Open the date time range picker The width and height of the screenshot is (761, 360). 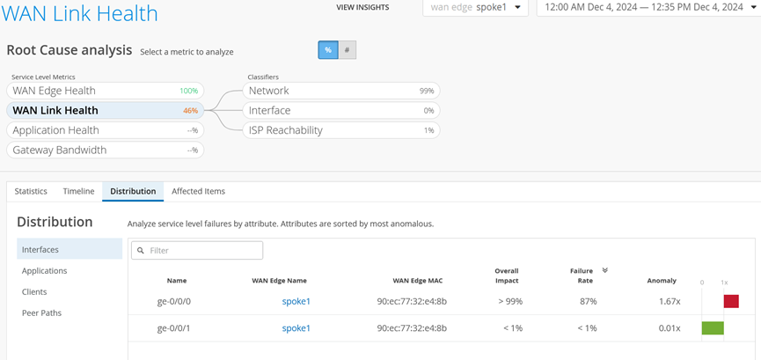[x=648, y=8]
